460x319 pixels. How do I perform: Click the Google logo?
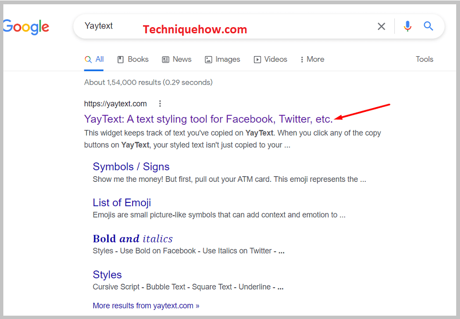[26, 27]
